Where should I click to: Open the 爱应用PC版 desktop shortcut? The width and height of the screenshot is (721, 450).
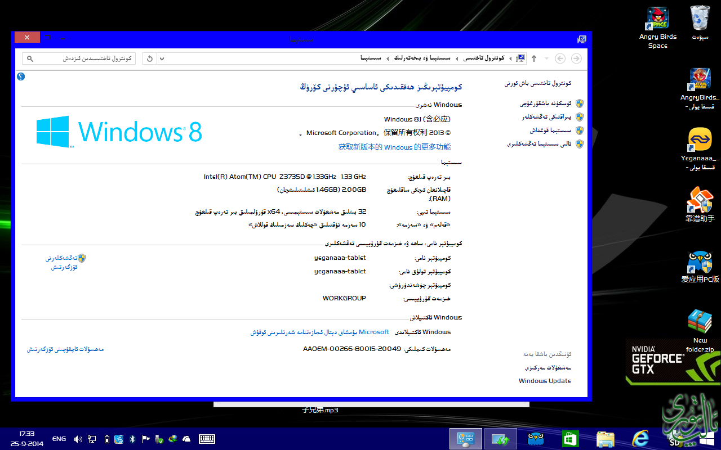[x=700, y=266]
